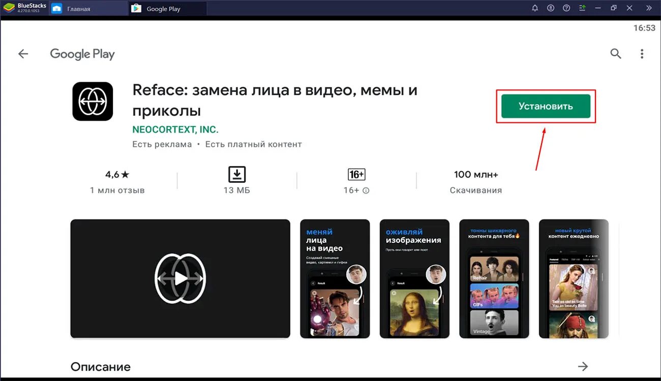Open BlueStacks help question mark

[x=566, y=8]
